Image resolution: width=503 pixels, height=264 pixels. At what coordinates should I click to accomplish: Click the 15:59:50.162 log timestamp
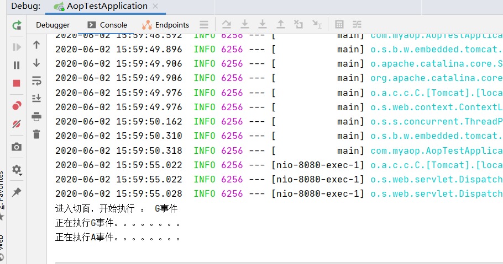(149, 122)
